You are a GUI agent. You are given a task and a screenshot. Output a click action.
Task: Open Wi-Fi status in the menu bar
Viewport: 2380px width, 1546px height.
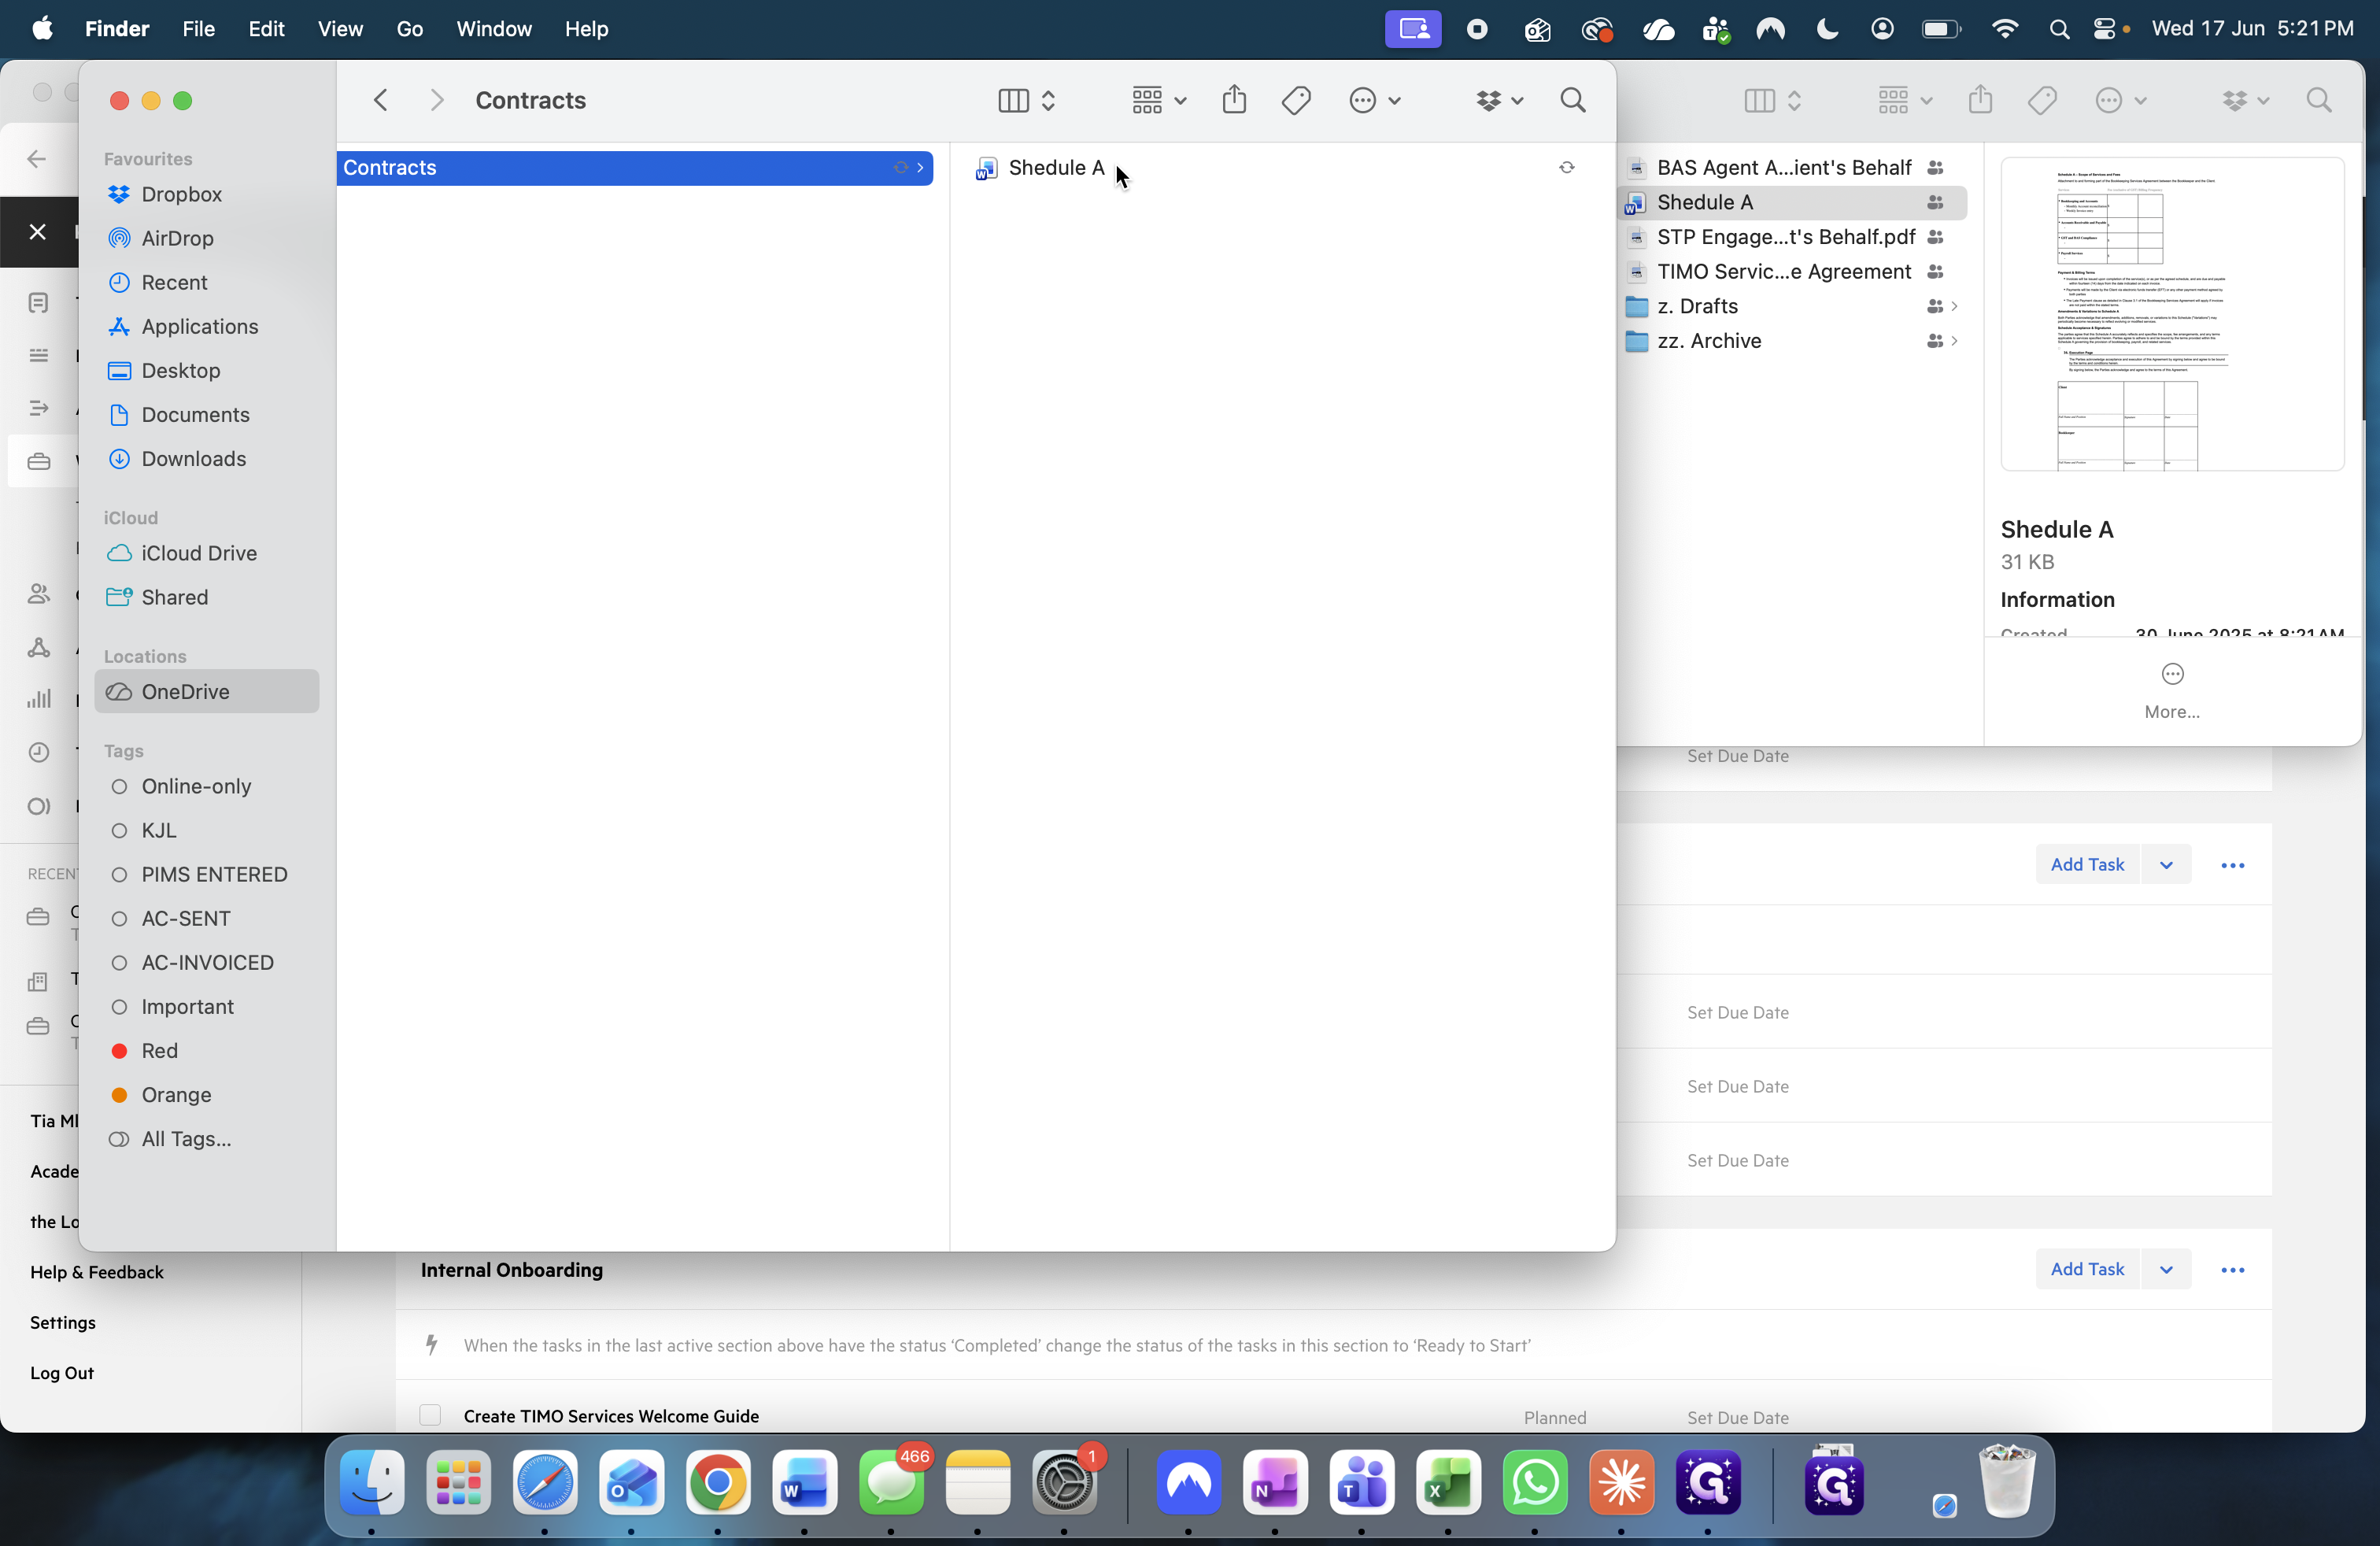[2004, 29]
